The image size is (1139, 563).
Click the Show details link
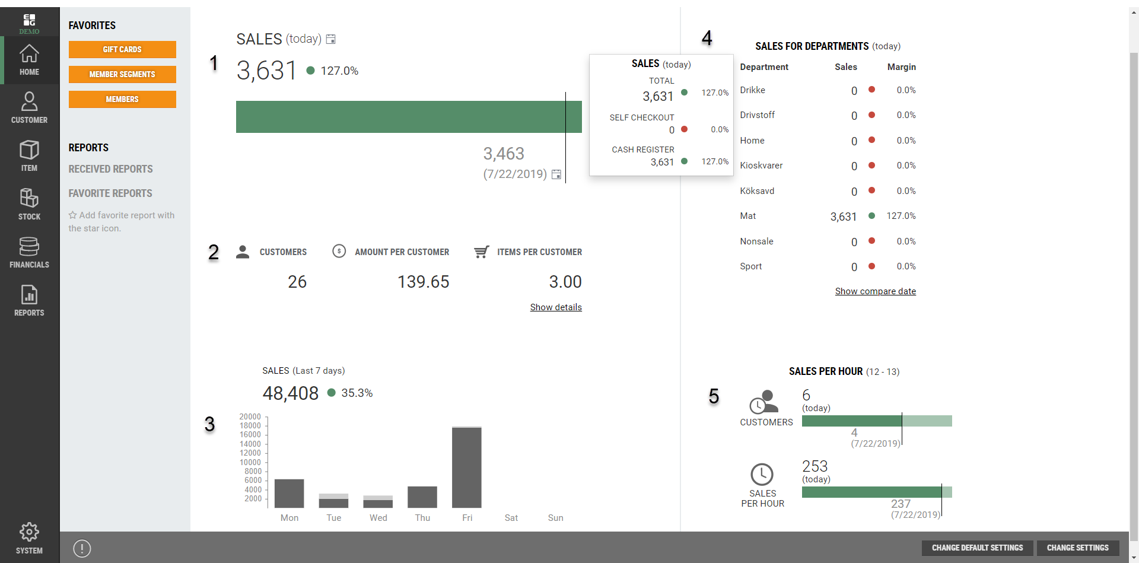(x=556, y=307)
